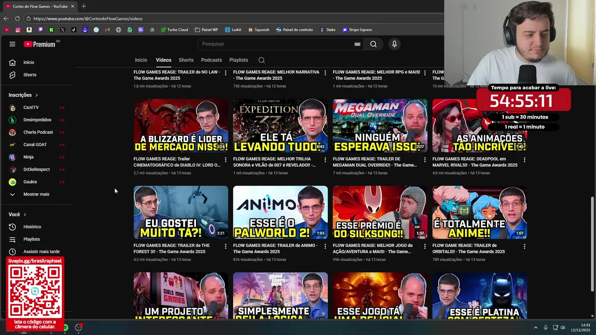
Task: Open Kick bookmark icon
Action: pos(51,30)
